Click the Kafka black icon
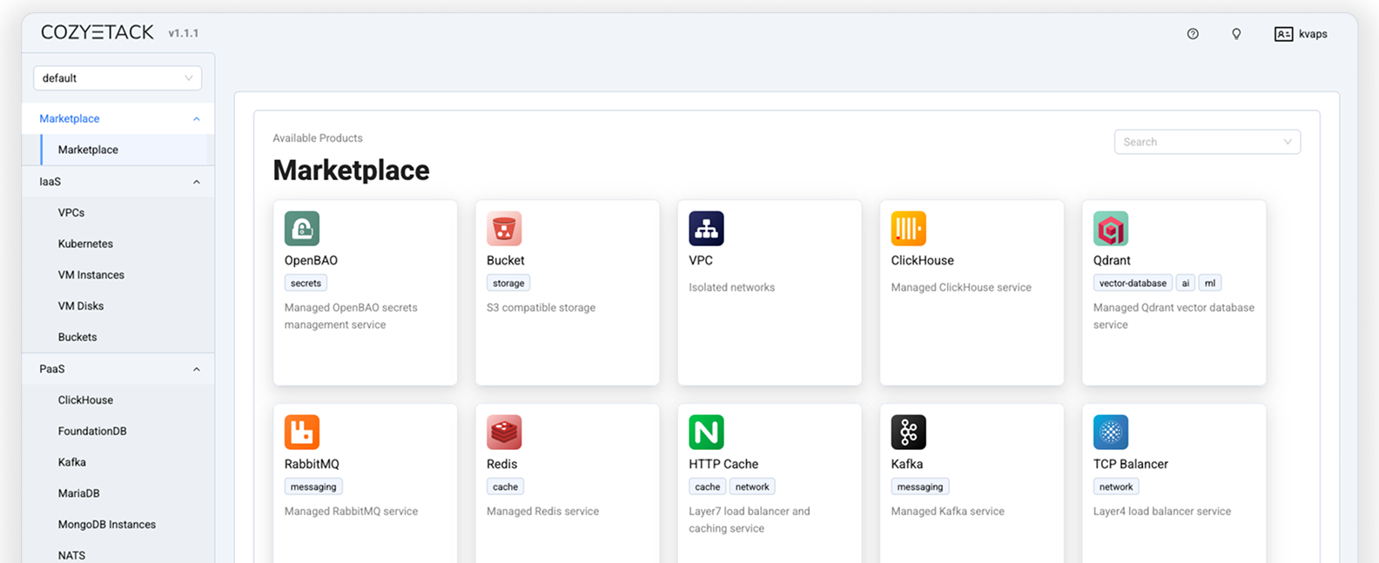1379x563 pixels. click(x=908, y=432)
